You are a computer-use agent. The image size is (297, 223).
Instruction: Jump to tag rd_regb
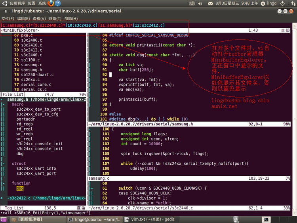(25, 124)
